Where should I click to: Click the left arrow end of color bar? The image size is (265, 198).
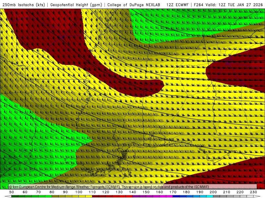[x=8, y=196]
